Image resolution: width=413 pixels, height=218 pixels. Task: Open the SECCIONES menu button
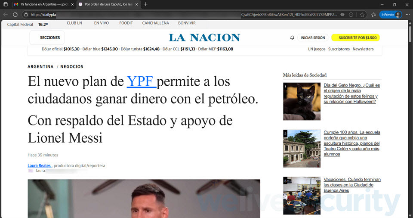(47, 38)
